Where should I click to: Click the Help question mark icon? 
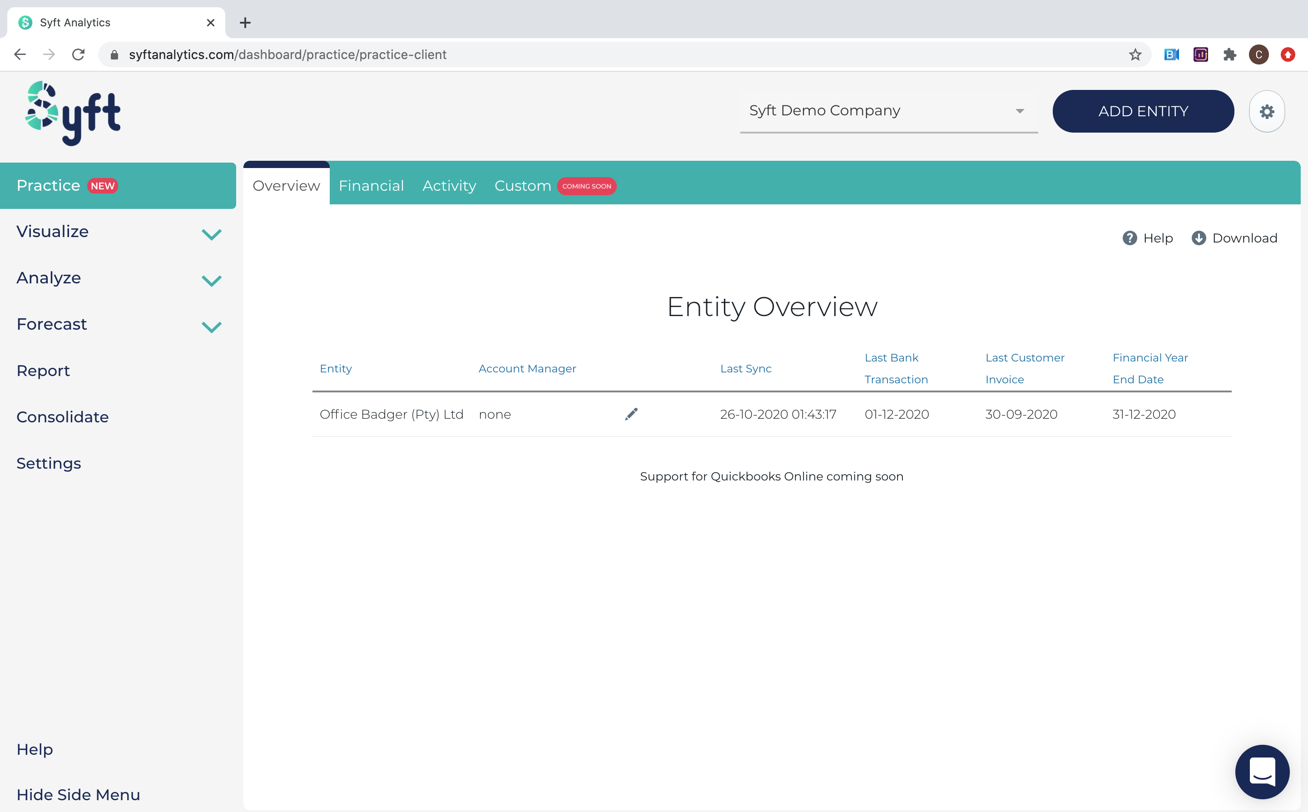1130,238
